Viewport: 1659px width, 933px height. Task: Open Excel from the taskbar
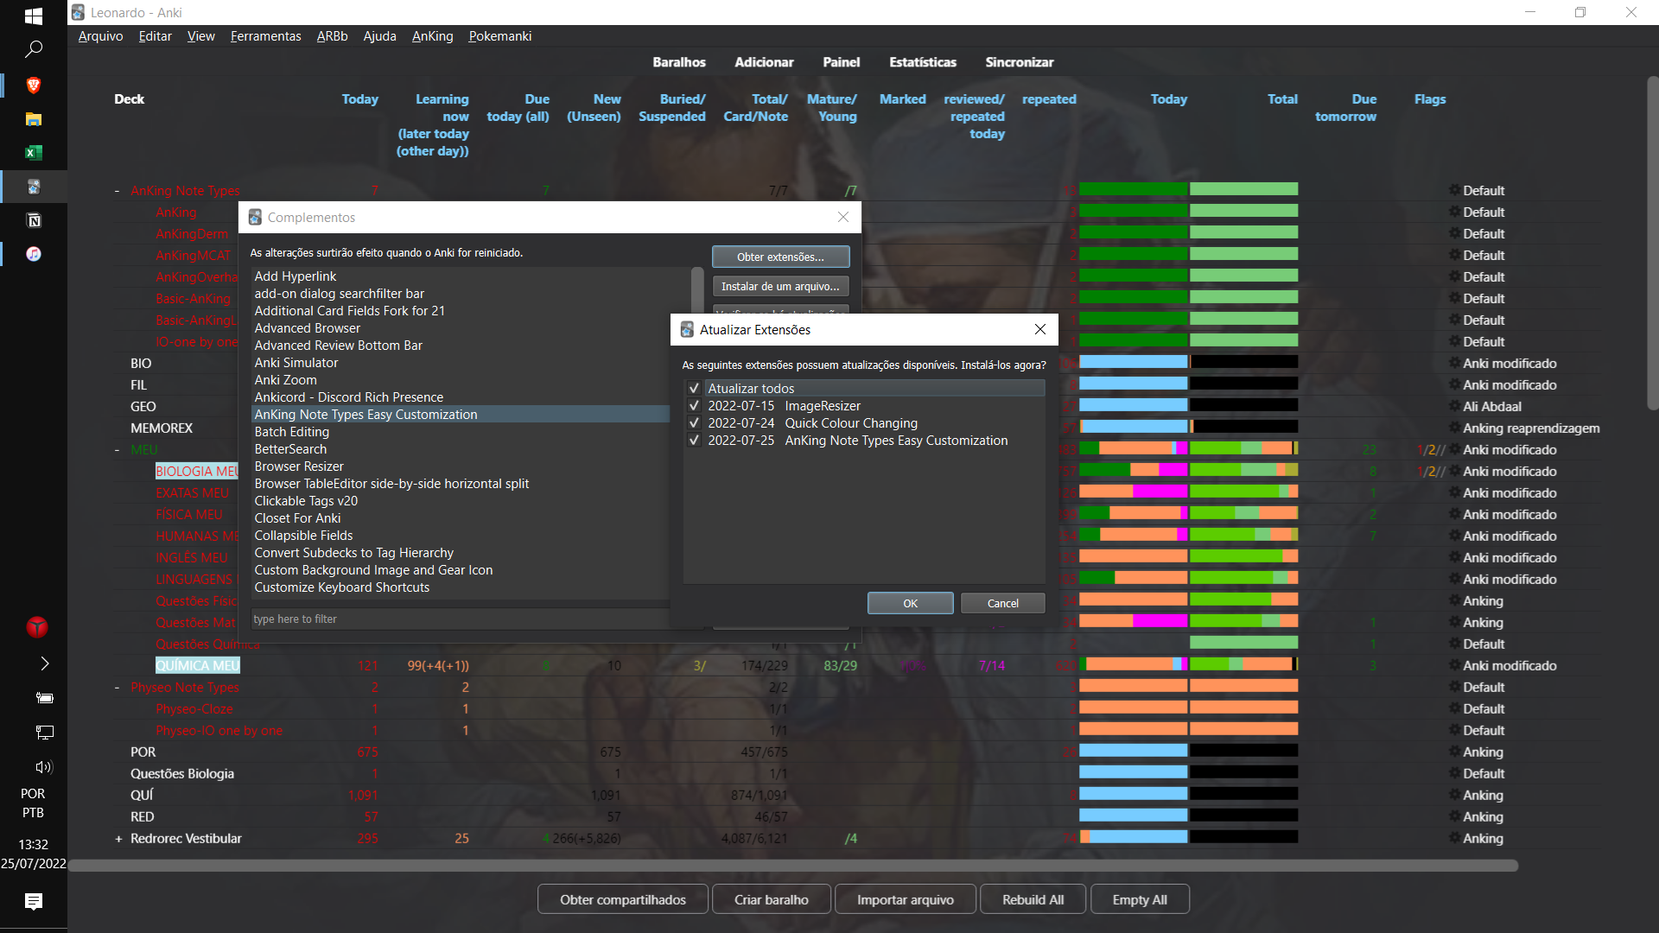point(34,153)
